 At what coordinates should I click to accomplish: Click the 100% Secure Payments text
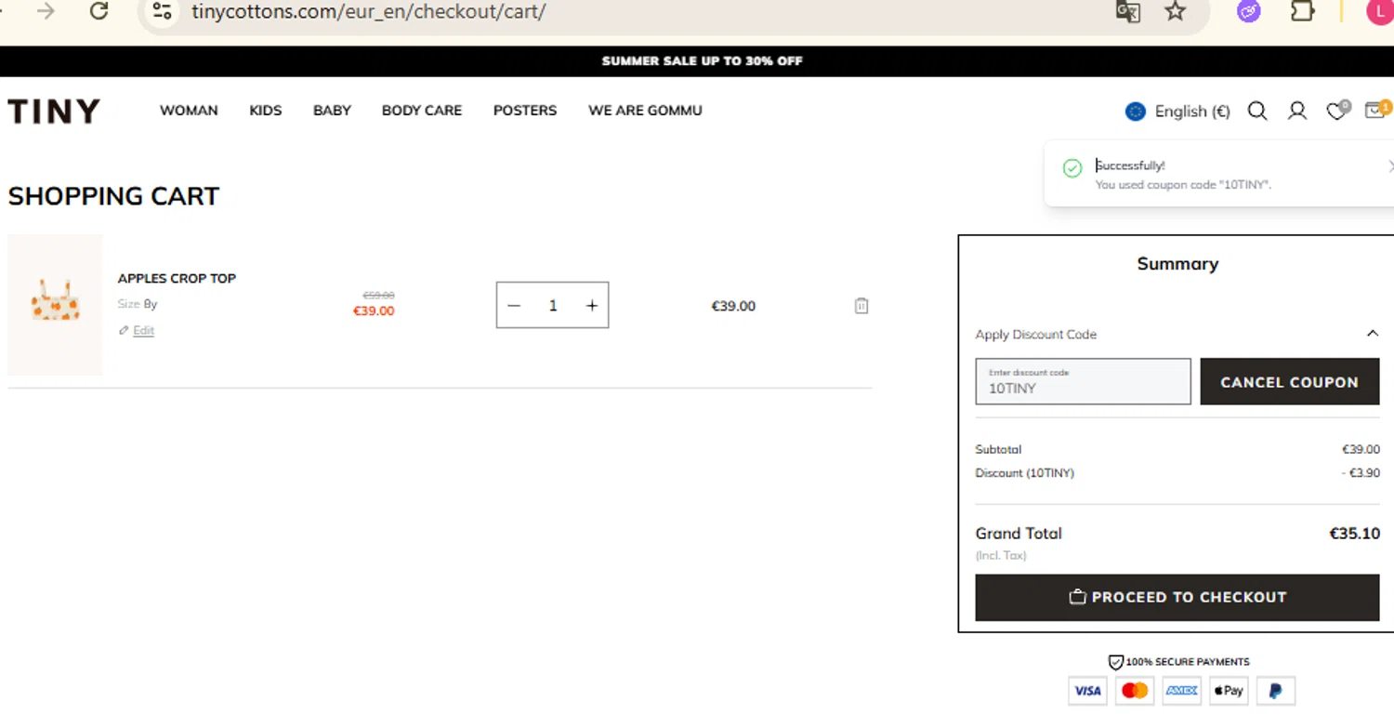click(1187, 662)
